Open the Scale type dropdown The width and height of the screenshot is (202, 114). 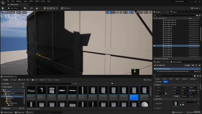tap(160, 93)
